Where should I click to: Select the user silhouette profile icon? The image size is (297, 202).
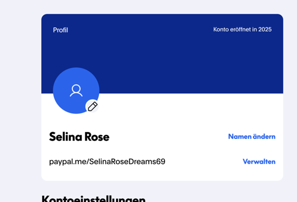point(76,90)
